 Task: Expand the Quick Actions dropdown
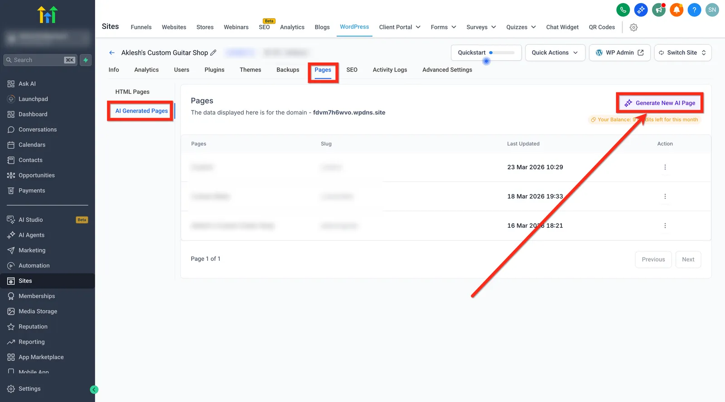pos(555,53)
